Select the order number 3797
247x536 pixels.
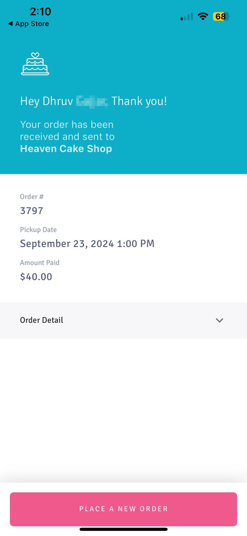32,211
